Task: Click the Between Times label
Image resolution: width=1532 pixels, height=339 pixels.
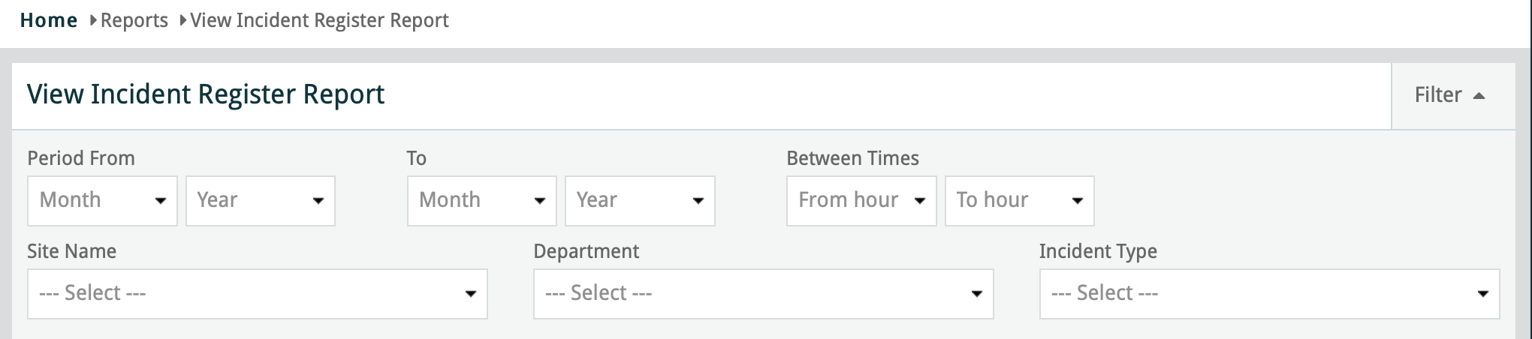Action: 852,158
